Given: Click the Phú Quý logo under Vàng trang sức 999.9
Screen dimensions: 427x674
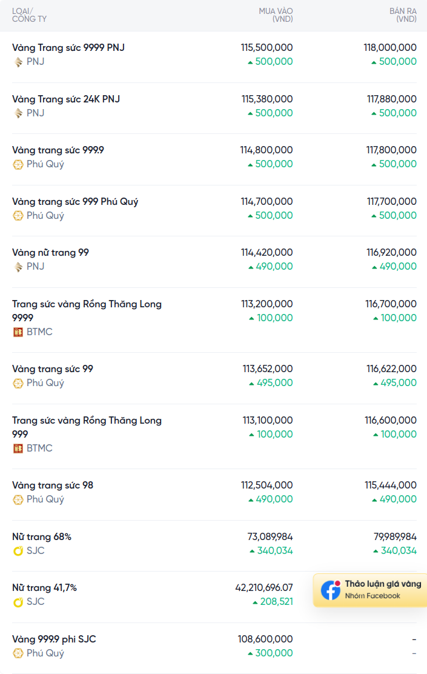Looking at the screenshot, I should 18,165.
